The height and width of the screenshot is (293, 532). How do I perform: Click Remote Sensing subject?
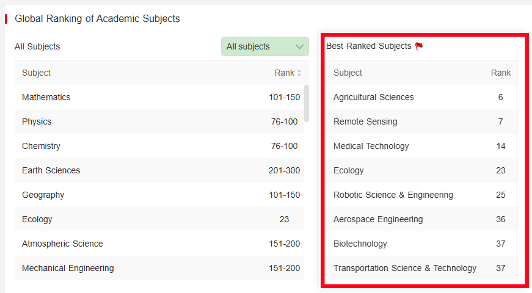tap(365, 121)
